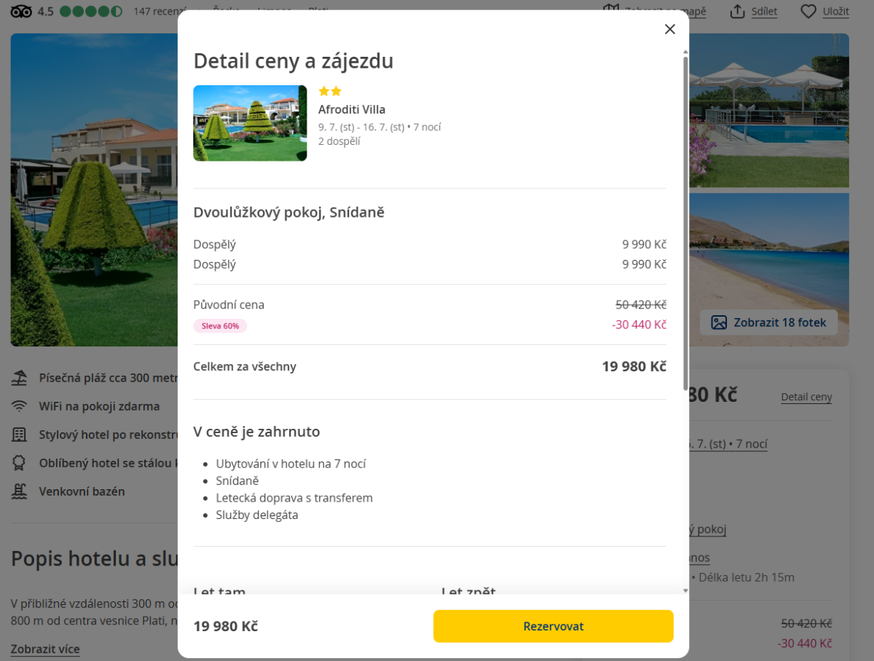Viewport: 874px width, 661px height.
Task: Click the dialog scrollbar down arrow
Action: (685, 590)
